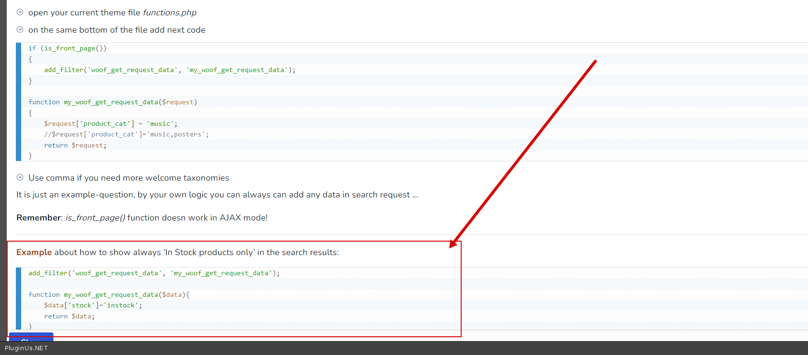Click the commented-out 'music,posters' code line
Screen dimensions: 808x355
click(x=126, y=135)
